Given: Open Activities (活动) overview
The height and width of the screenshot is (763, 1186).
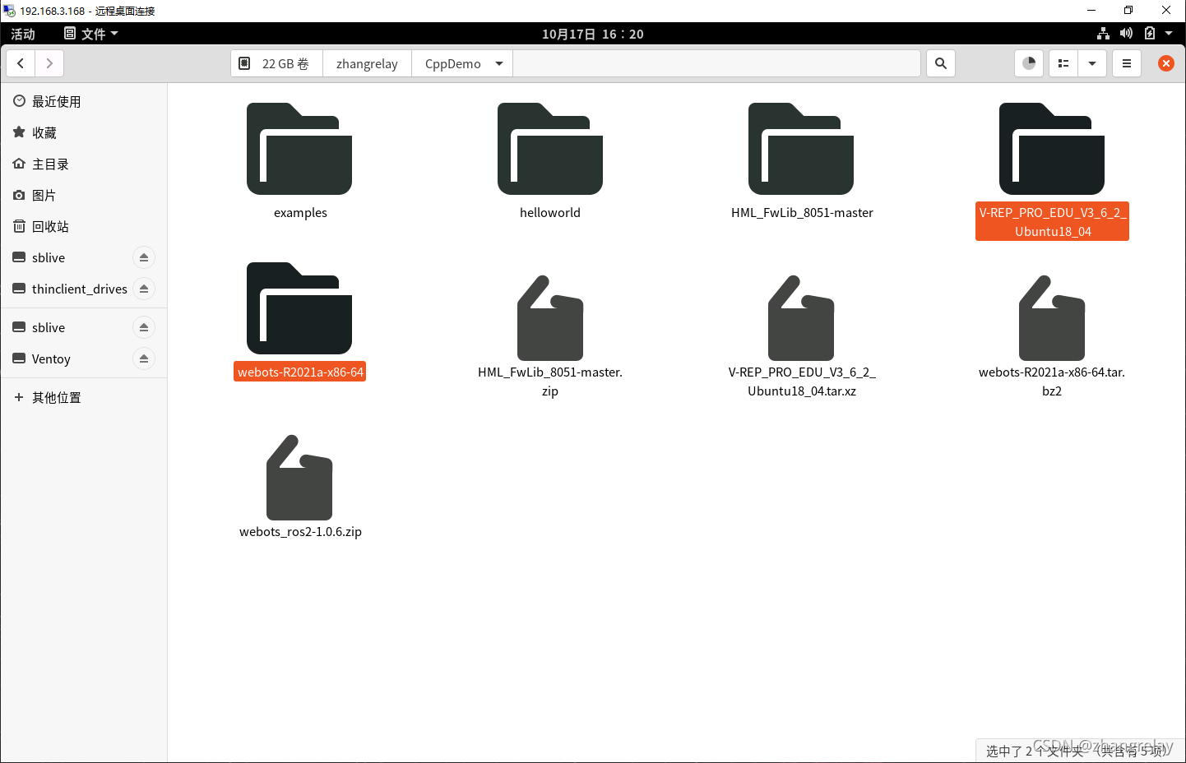Looking at the screenshot, I should [x=23, y=34].
